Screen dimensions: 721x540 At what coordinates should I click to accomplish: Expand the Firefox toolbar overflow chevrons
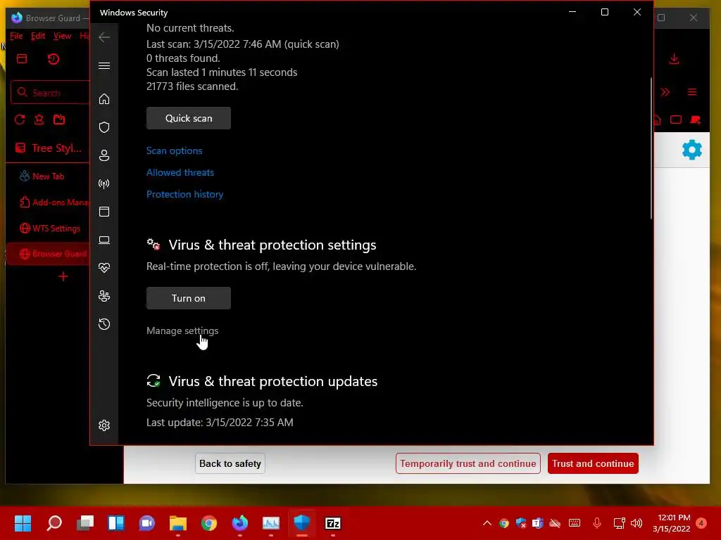665,92
